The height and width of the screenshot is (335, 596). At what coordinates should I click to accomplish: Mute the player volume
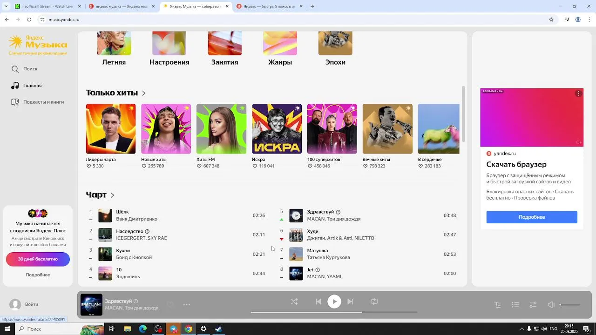coord(551,305)
